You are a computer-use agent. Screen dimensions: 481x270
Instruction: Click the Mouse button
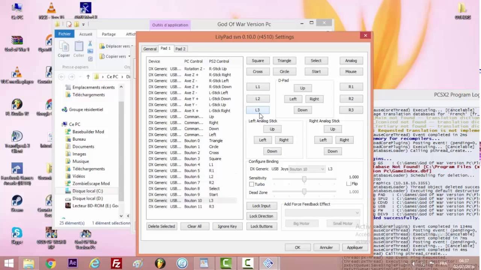pos(351,71)
